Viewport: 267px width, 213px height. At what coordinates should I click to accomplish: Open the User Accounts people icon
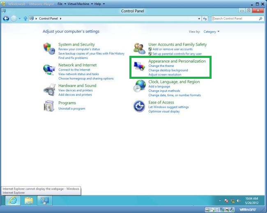[139, 48]
